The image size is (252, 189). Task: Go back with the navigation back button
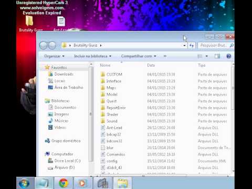[x=43, y=45]
